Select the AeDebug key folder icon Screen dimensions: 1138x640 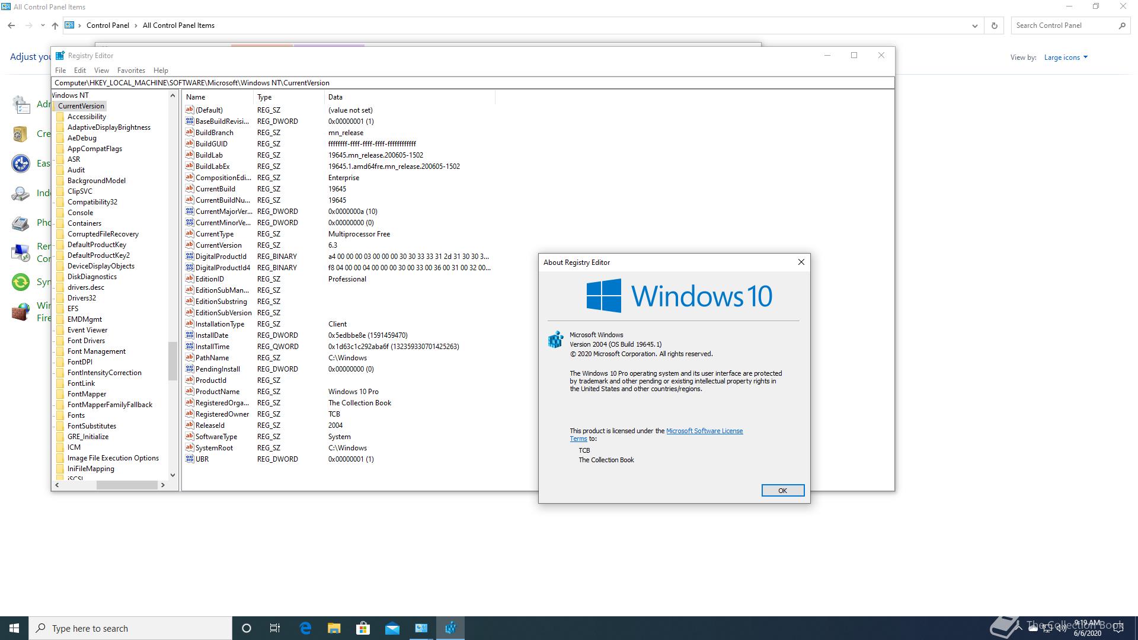60,138
